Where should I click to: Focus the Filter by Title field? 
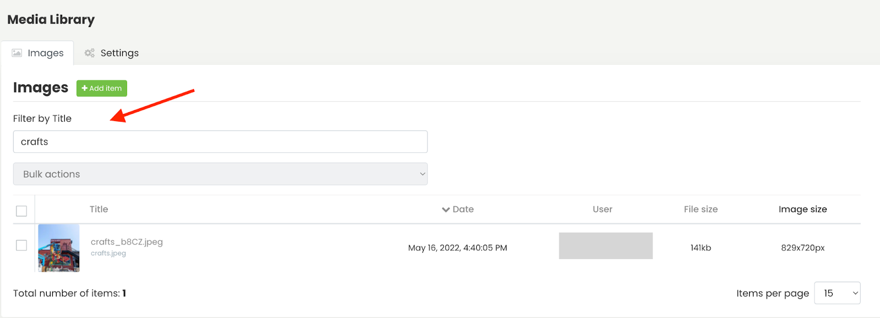click(220, 141)
